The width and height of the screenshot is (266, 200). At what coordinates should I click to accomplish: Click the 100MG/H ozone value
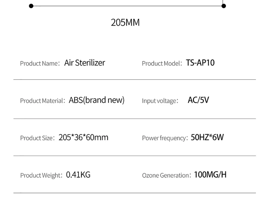point(210,175)
